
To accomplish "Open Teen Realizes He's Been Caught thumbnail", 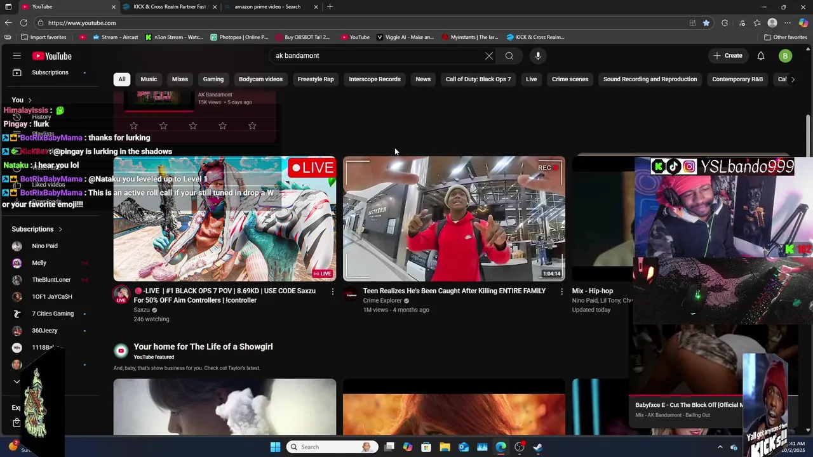I will [454, 218].
